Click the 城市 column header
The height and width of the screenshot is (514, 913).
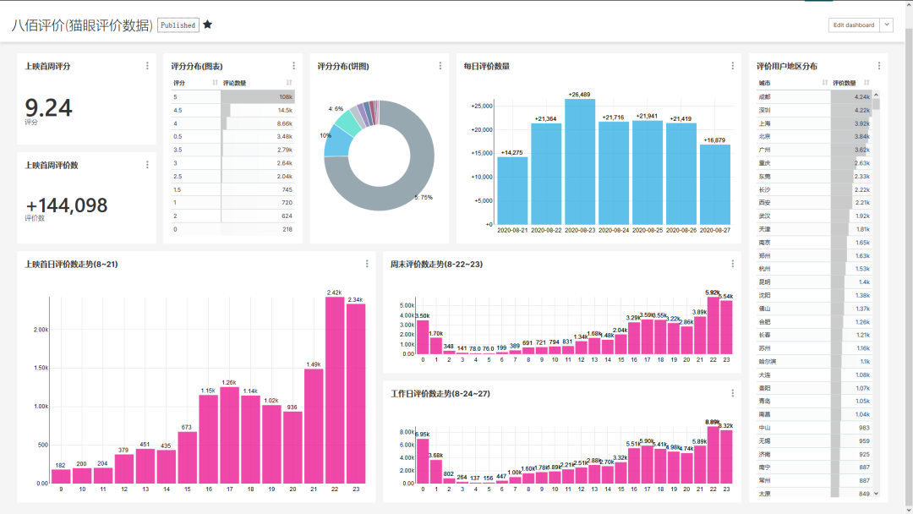pos(764,83)
